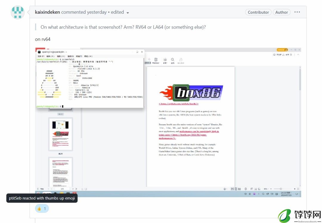Screen dimensions: 322x223
Task: Click the 'on rv64' reply text
Action: coord(43,39)
